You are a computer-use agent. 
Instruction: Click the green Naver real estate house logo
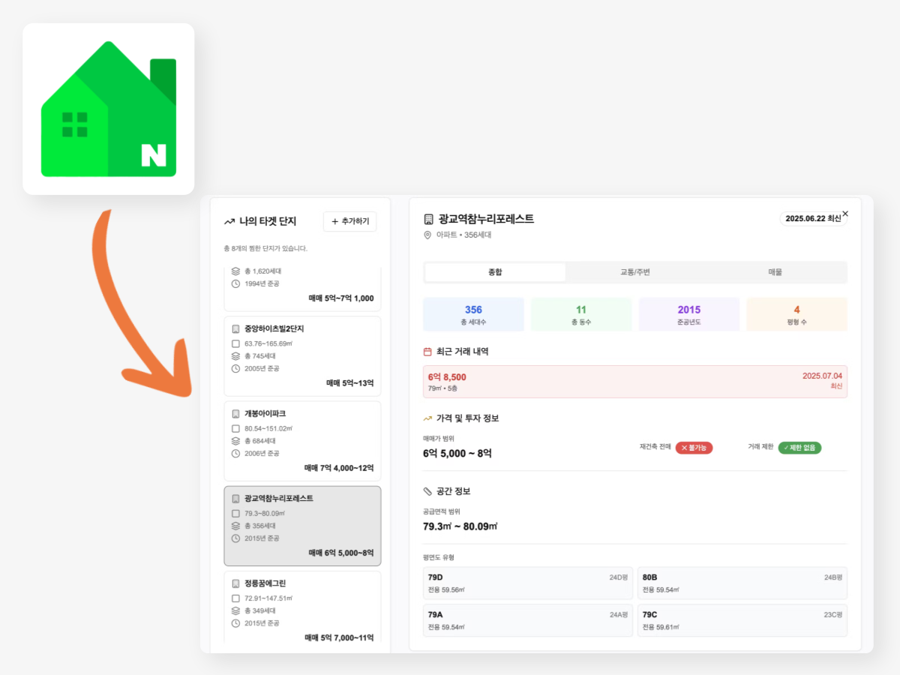pyautogui.click(x=109, y=109)
